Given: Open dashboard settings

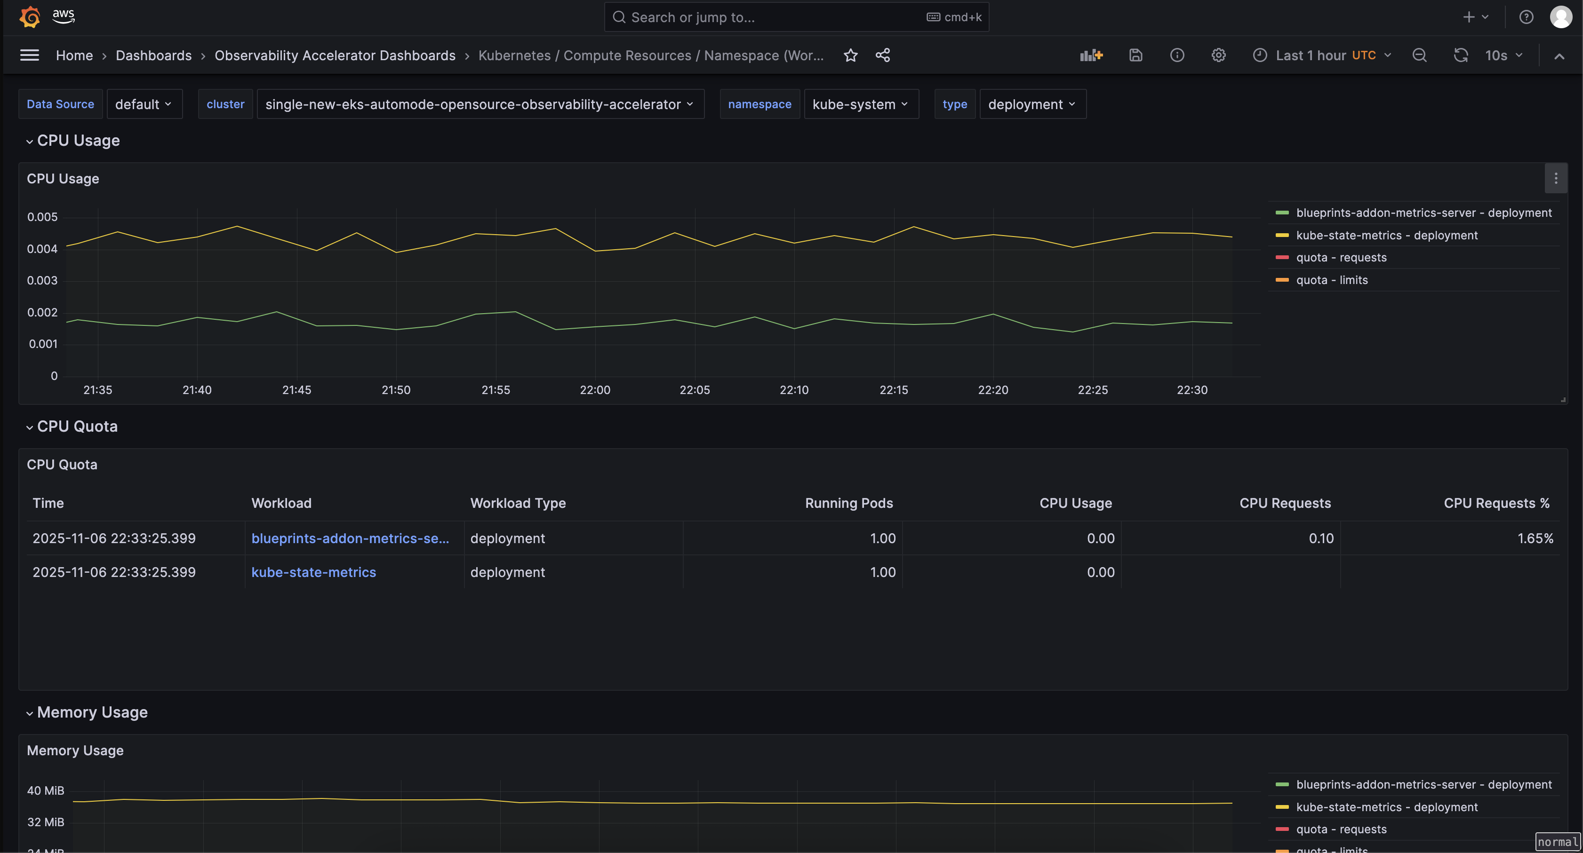Looking at the screenshot, I should coord(1219,55).
